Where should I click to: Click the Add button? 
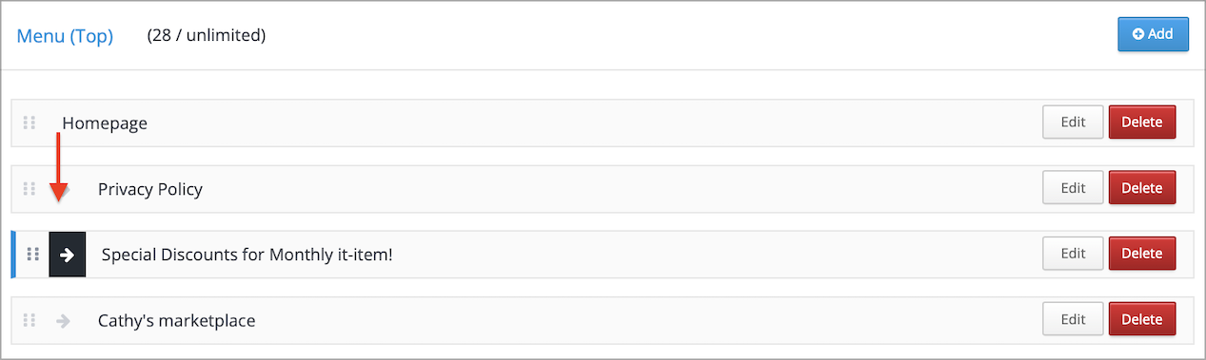tap(1153, 34)
